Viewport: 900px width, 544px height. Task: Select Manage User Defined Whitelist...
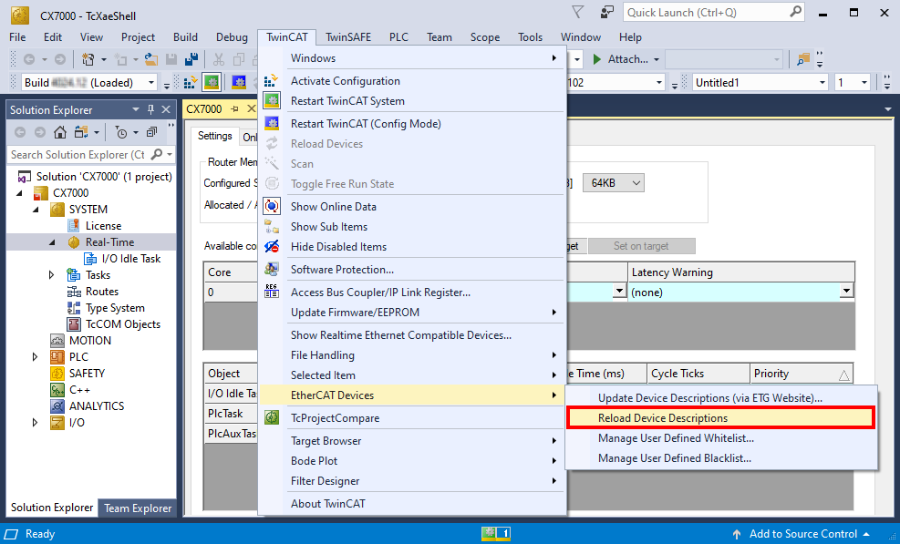(721, 437)
